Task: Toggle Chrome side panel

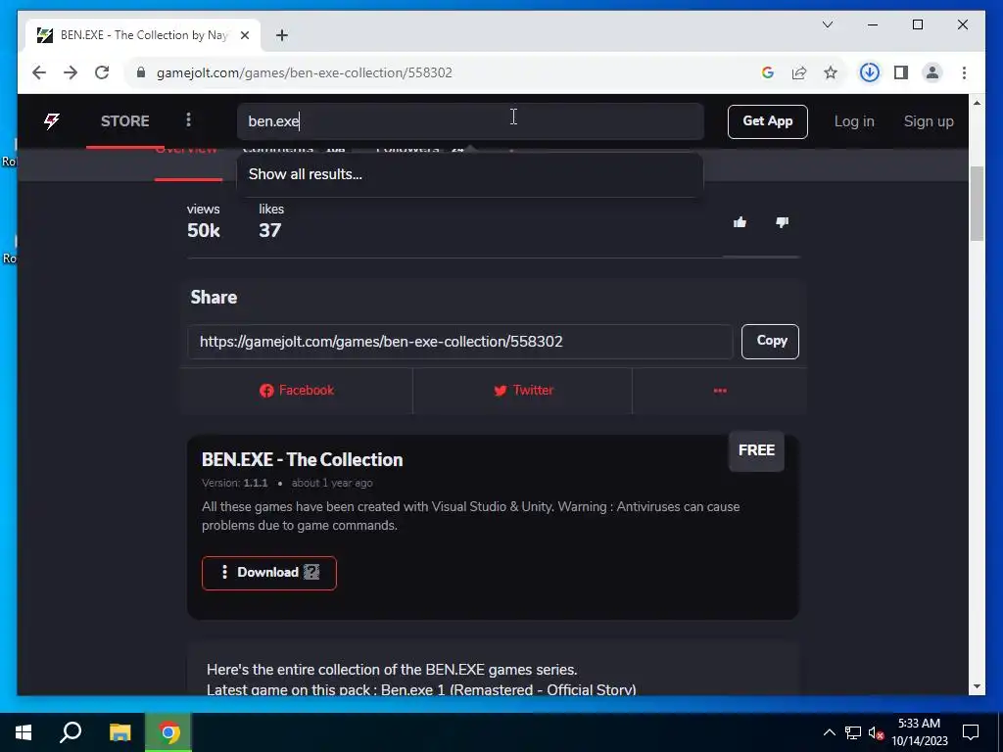Action: (901, 72)
